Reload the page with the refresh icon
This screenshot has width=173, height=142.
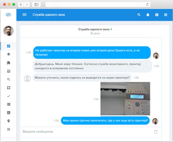148,5
